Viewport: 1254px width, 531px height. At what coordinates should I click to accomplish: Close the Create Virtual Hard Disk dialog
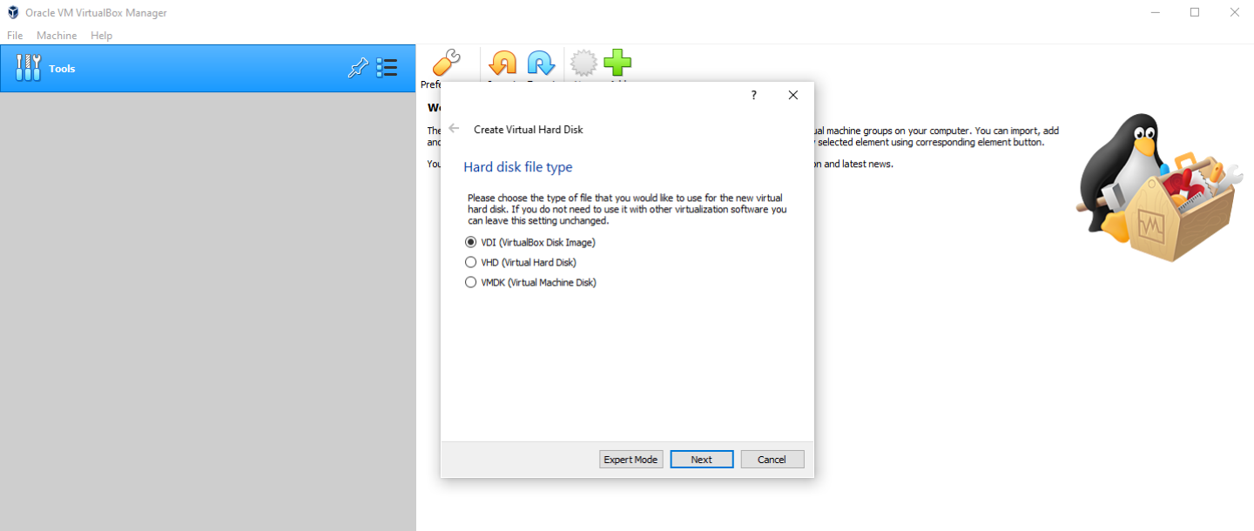(792, 95)
